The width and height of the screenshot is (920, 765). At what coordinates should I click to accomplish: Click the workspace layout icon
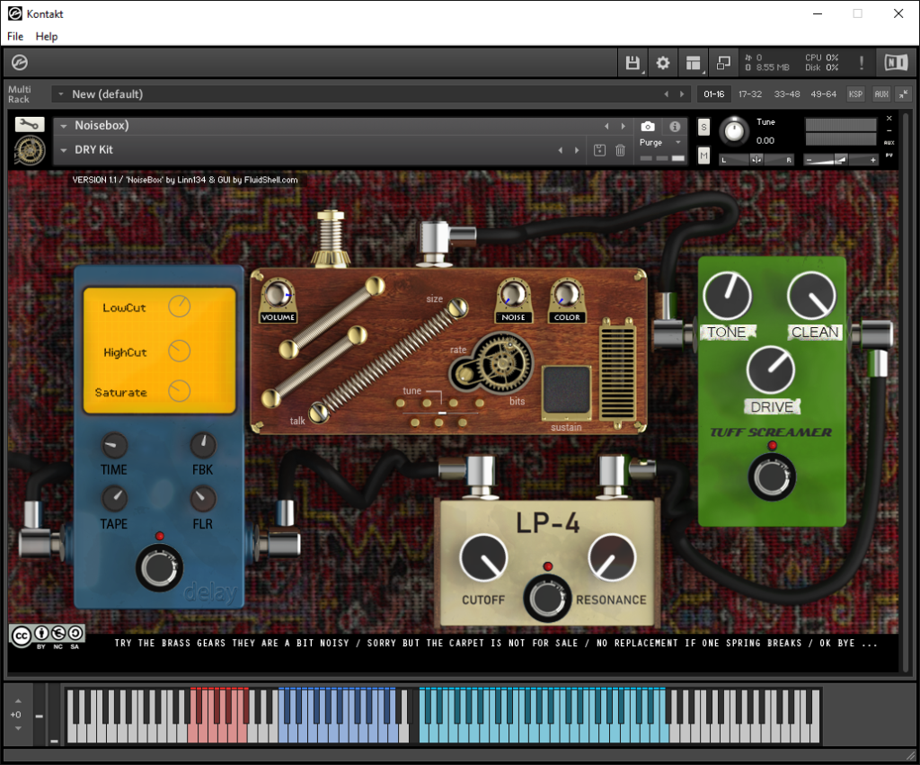coord(694,63)
